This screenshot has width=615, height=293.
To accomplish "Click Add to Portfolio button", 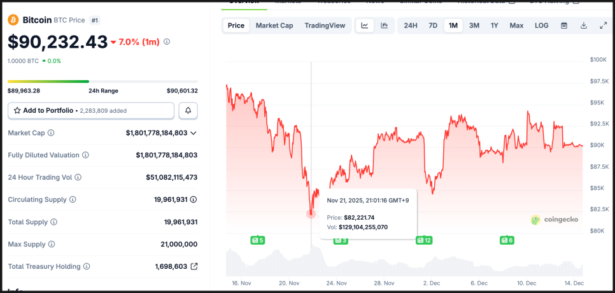I will pyautogui.click(x=91, y=110).
